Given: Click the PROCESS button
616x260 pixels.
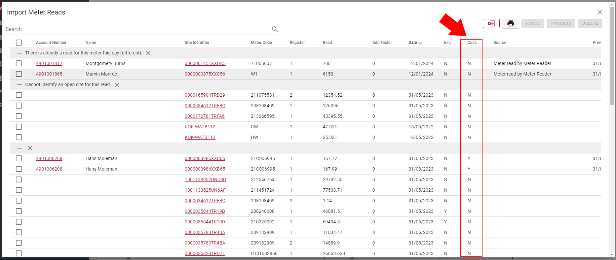Looking at the screenshot, I should tap(561, 23).
